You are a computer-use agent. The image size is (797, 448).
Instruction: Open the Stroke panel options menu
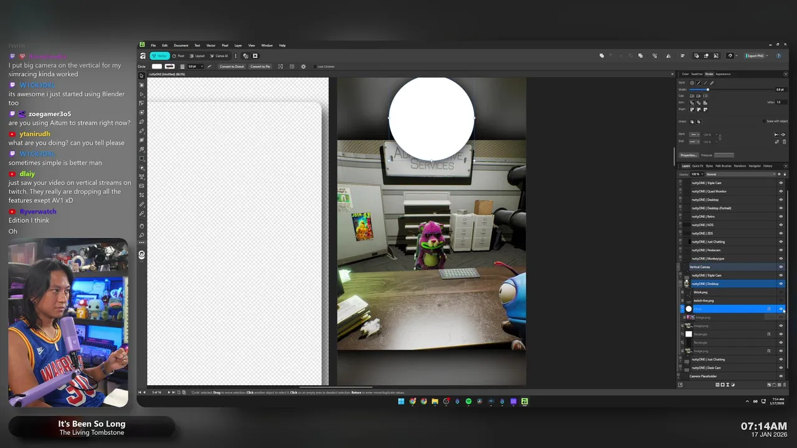(786, 74)
